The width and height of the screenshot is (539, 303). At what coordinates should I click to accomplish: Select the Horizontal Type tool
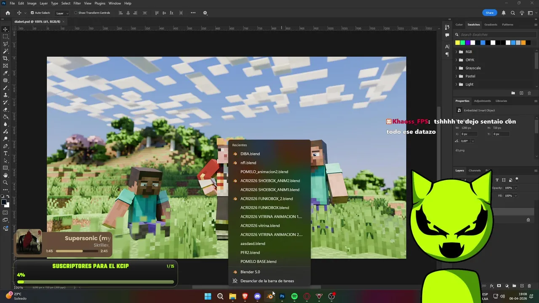pos(5,153)
